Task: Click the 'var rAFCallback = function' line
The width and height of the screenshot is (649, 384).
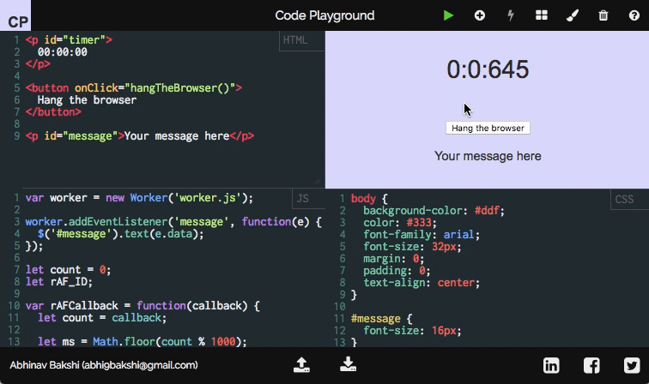Action: [x=143, y=306]
